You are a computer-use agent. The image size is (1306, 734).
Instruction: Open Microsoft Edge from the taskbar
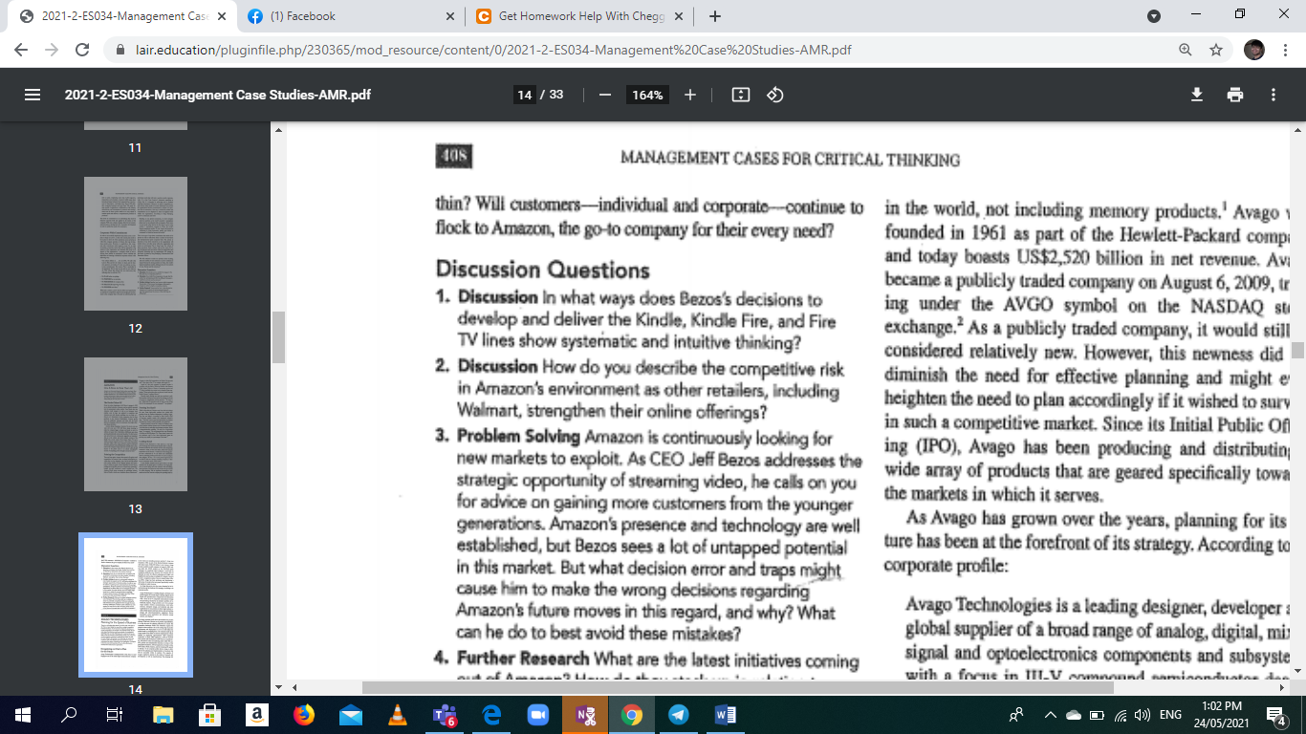pyautogui.click(x=491, y=715)
